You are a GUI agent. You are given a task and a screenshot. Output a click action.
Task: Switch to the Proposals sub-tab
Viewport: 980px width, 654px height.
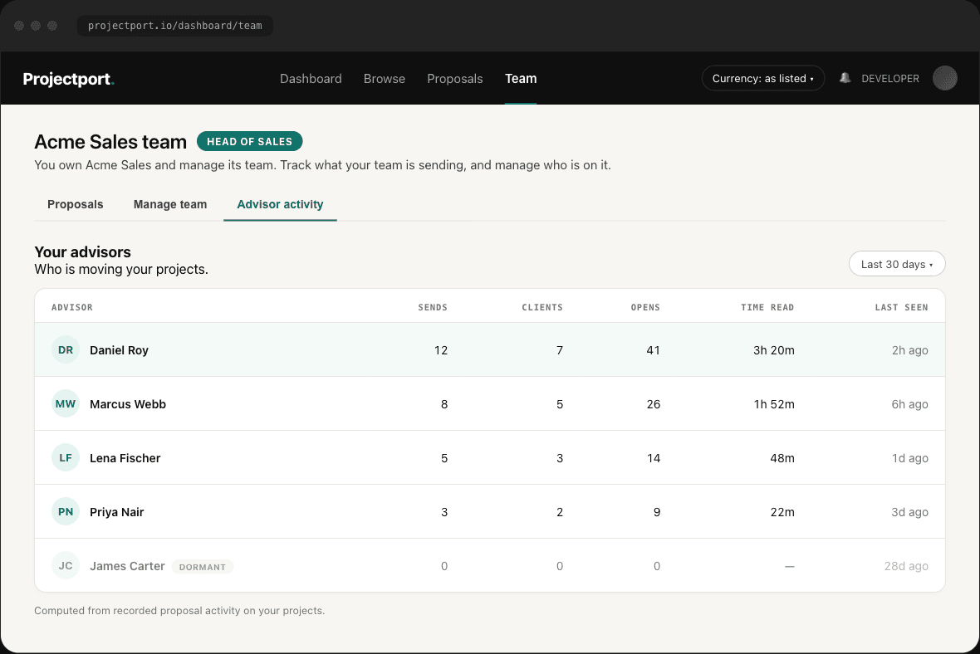[x=75, y=204]
